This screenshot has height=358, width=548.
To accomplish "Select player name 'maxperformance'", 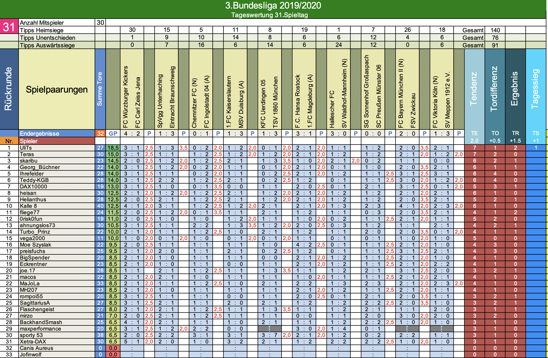I will 40,329.
